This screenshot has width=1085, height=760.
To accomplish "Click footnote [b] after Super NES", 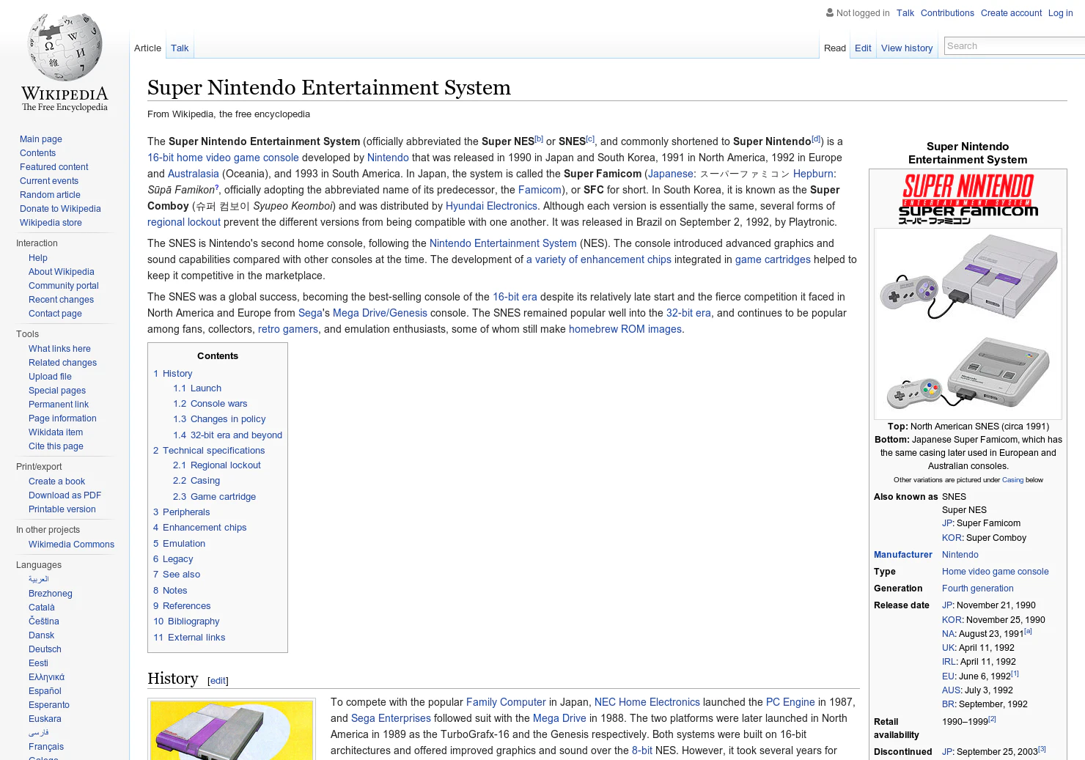I will coord(539,139).
